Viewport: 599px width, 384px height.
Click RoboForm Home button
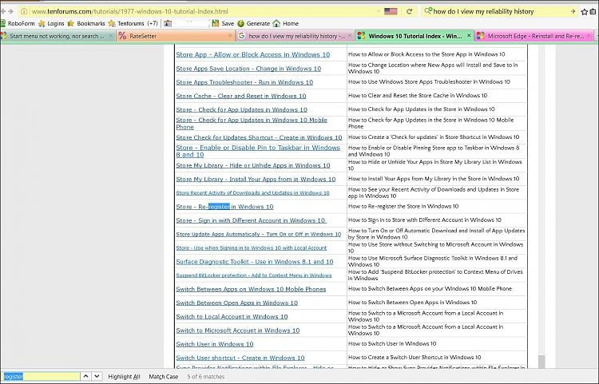click(x=286, y=23)
